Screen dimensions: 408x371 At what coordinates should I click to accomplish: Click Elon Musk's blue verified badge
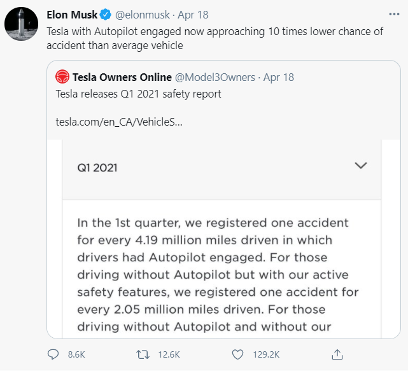pos(105,14)
